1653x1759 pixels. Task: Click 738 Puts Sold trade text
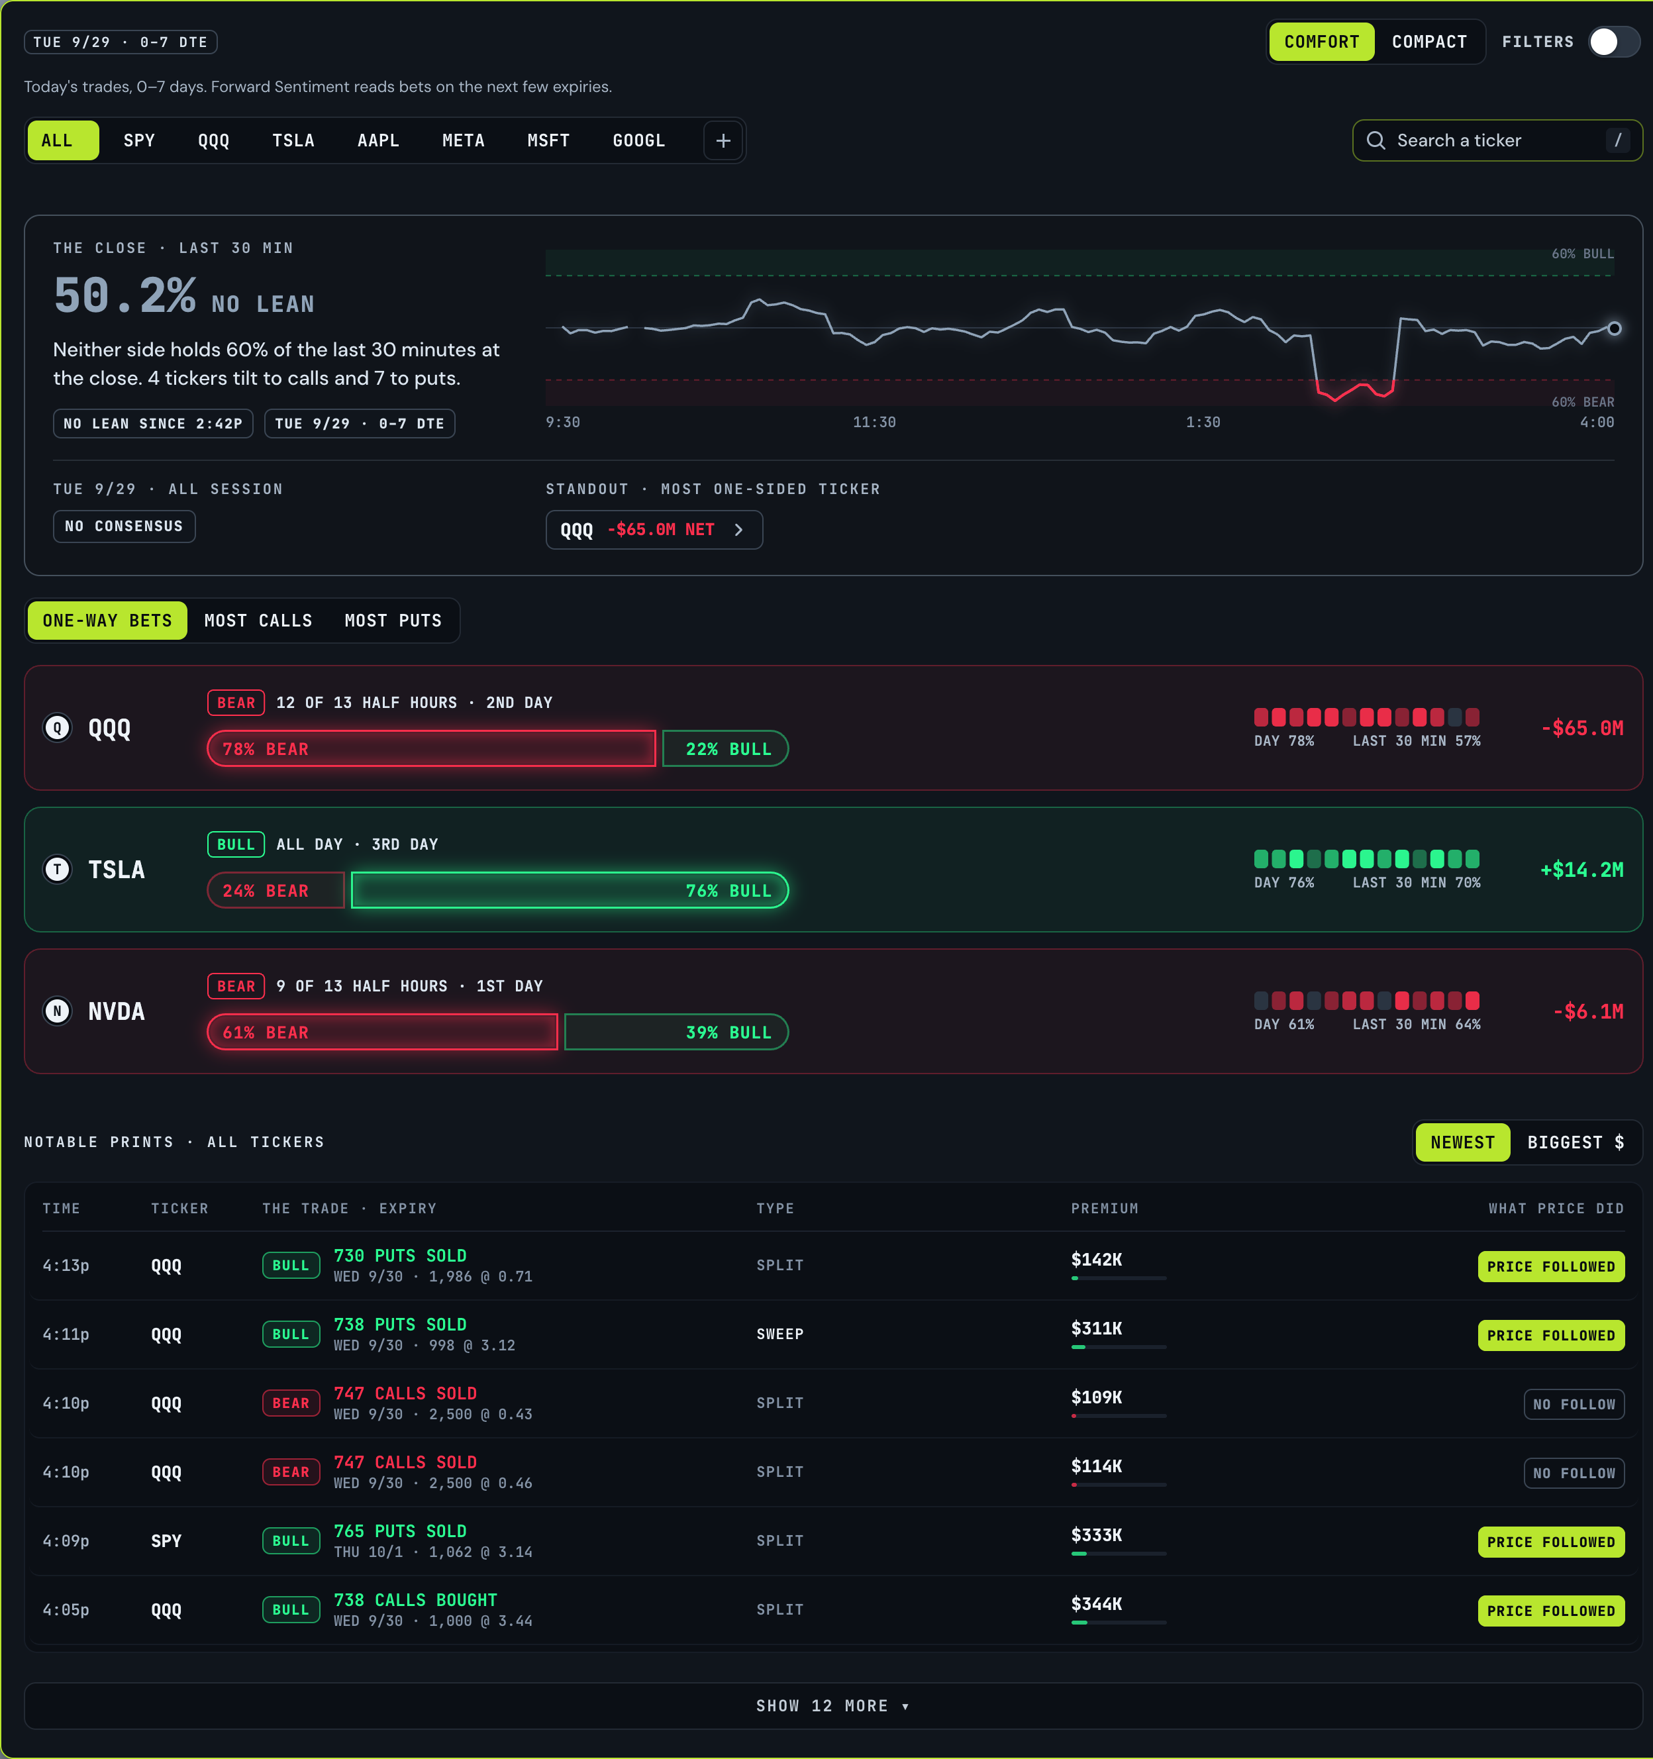click(400, 1325)
